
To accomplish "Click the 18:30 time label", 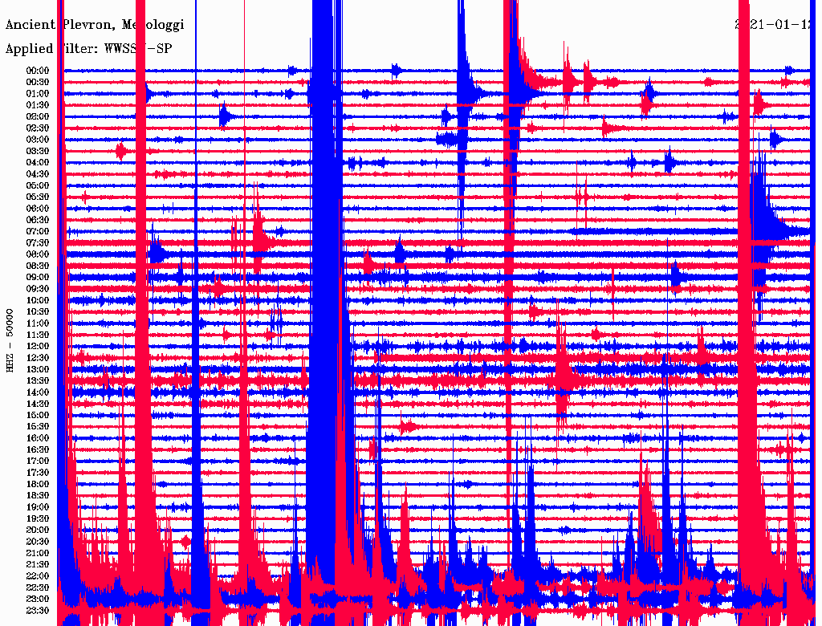I will (38, 495).
